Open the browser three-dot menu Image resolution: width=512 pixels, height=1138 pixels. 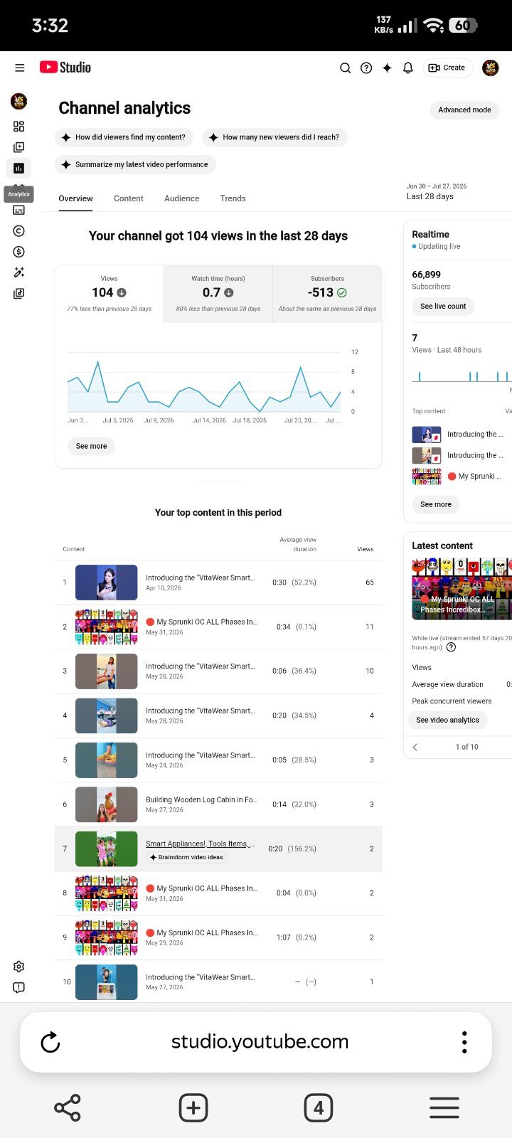click(464, 1042)
